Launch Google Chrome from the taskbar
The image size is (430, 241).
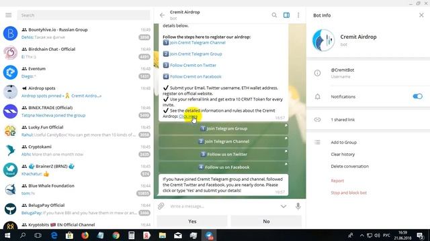click(x=116, y=236)
